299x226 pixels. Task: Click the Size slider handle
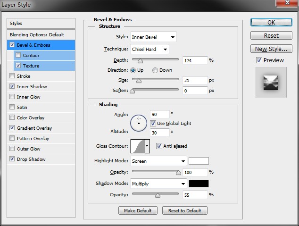(139, 81)
